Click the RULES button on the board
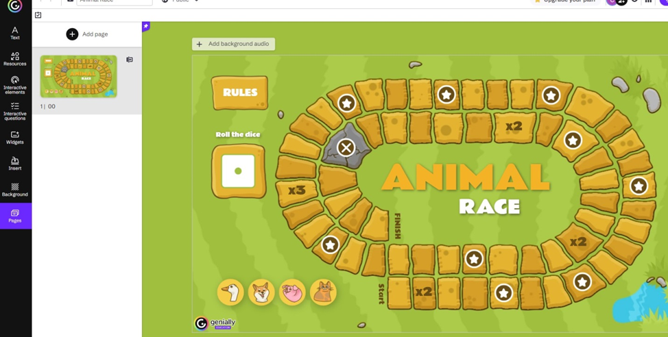The height and width of the screenshot is (337, 668). click(240, 92)
